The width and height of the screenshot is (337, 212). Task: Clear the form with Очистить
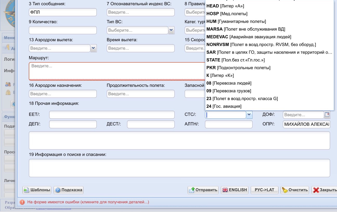pyautogui.click(x=295, y=190)
